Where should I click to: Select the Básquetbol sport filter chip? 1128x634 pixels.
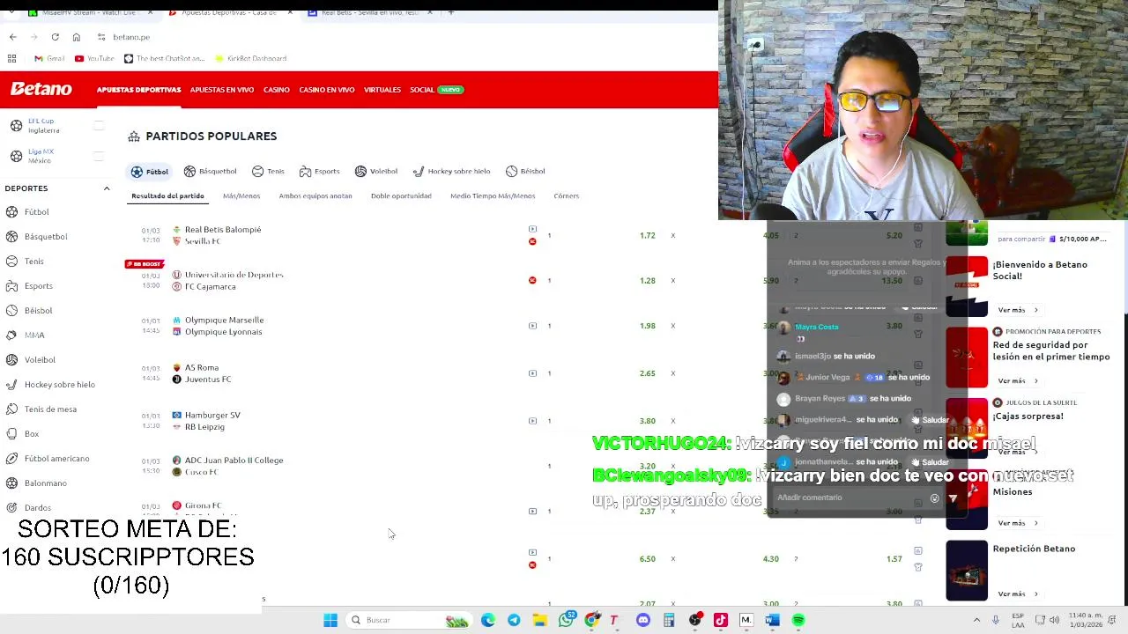(x=210, y=172)
